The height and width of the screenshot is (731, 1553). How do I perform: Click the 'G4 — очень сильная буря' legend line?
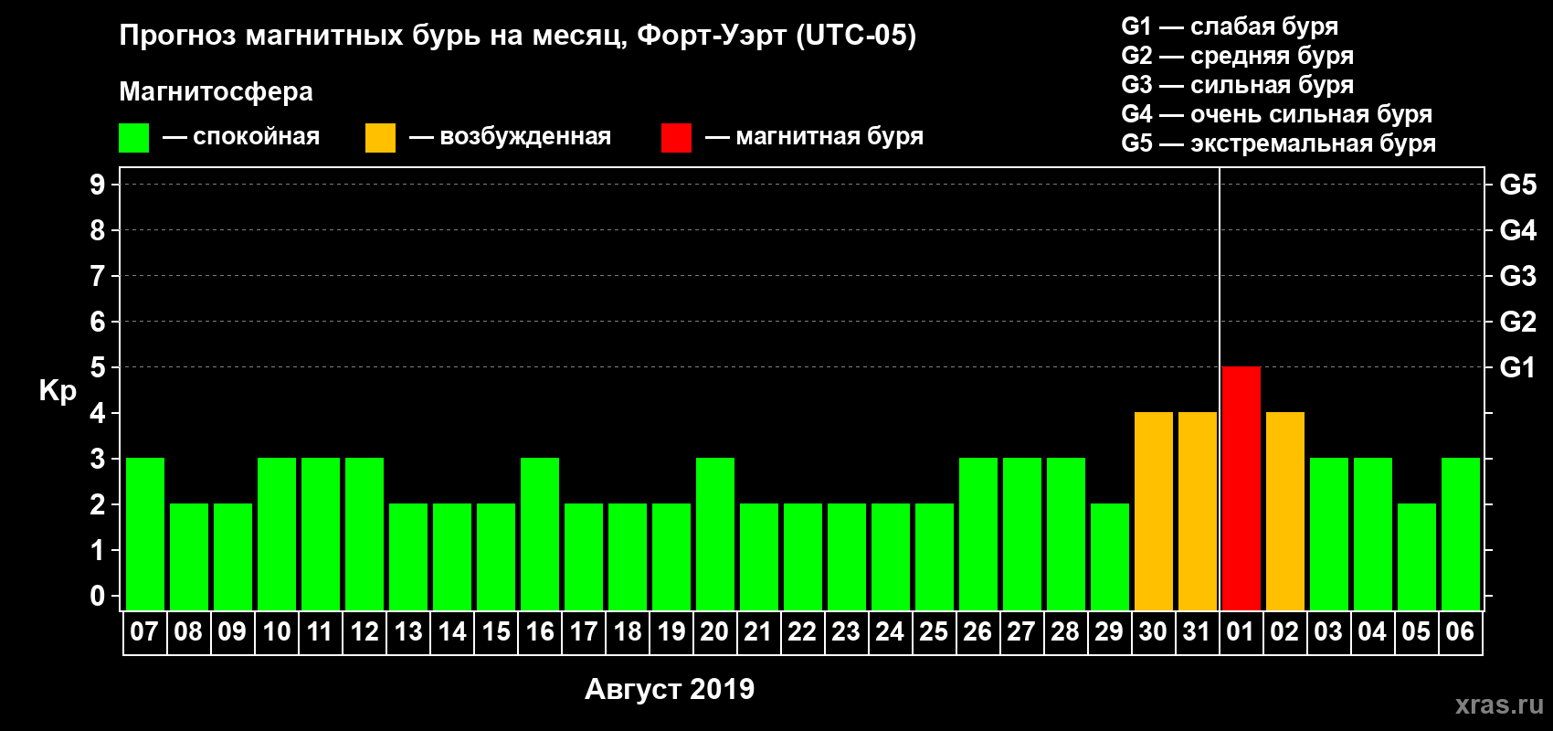(x=1277, y=114)
